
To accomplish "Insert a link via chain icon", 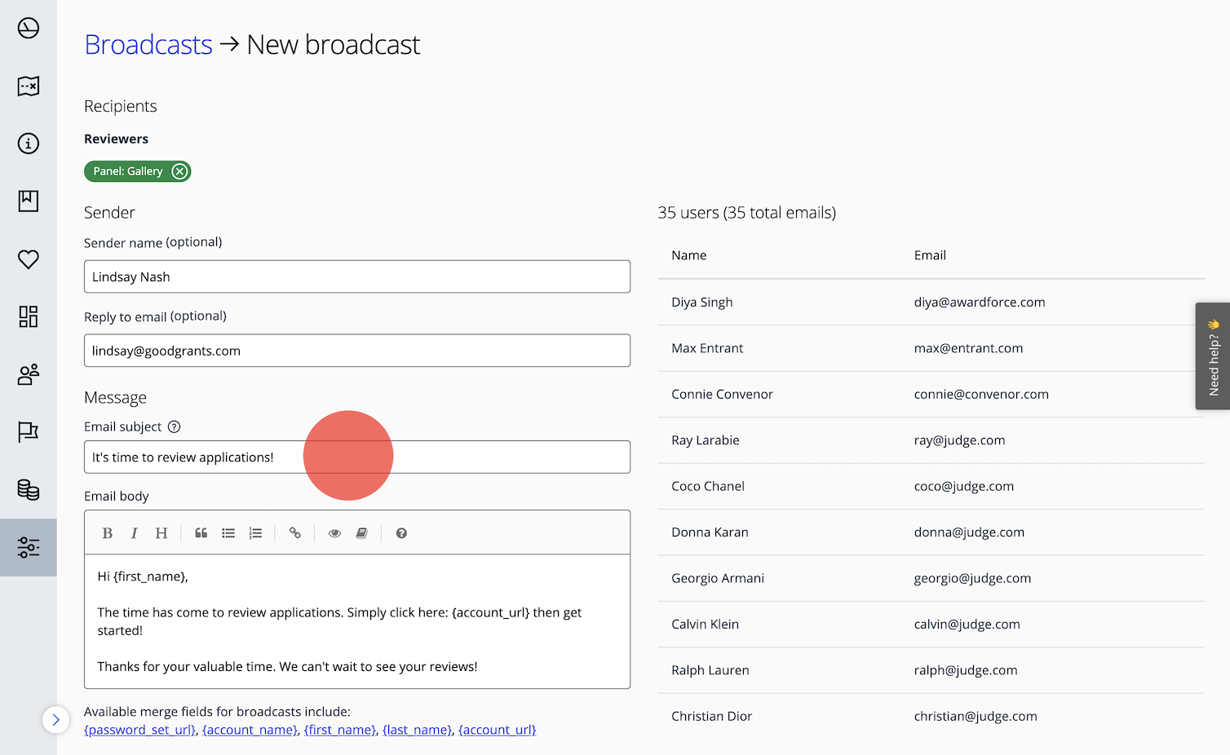I will tap(295, 533).
